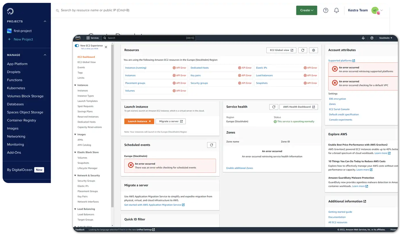Open Resources settings gear icon

pyautogui.click(x=314, y=50)
